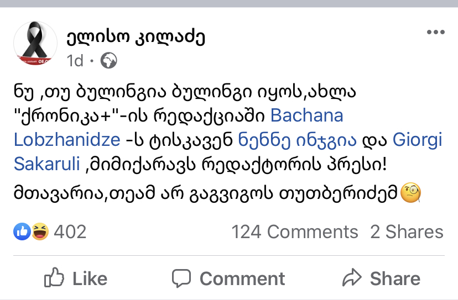Open tagged profile Bachana
458x300 pixels.
[x=306, y=115]
